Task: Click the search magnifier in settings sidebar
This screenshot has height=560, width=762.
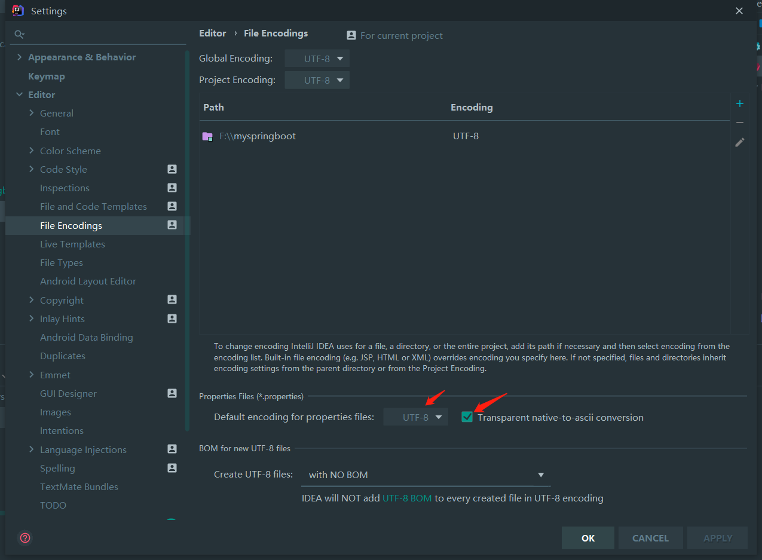Action: pos(19,34)
